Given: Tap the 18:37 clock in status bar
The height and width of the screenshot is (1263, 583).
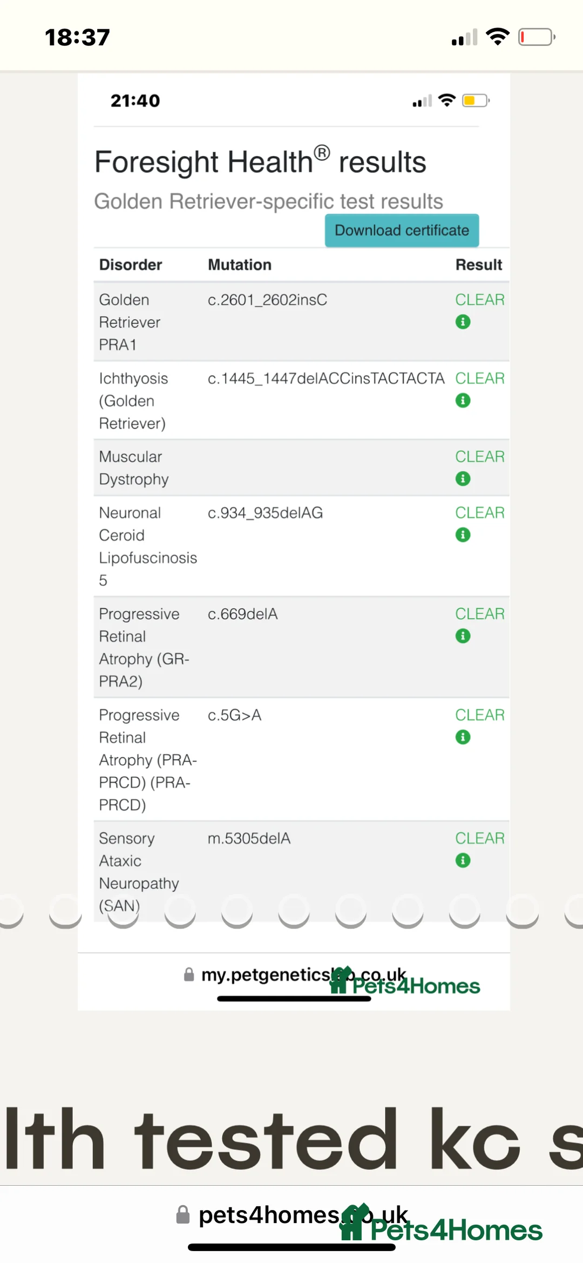Looking at the screenshot, I should 77,37.
